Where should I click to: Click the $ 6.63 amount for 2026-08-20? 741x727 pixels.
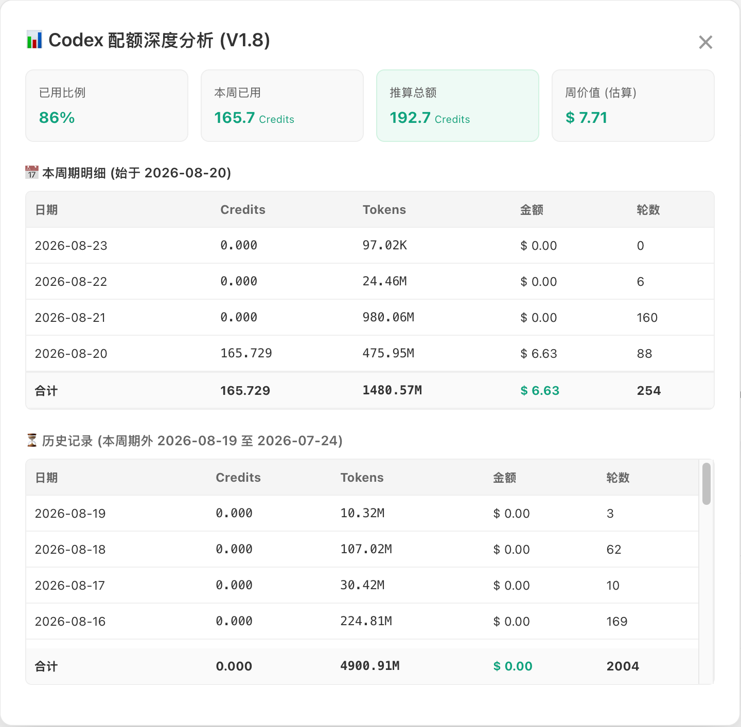click(539, 354)
